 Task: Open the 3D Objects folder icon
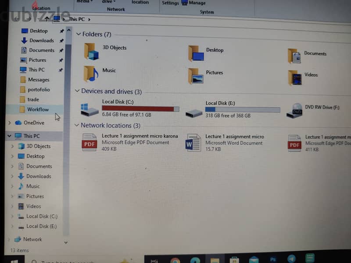coord(91,52)
